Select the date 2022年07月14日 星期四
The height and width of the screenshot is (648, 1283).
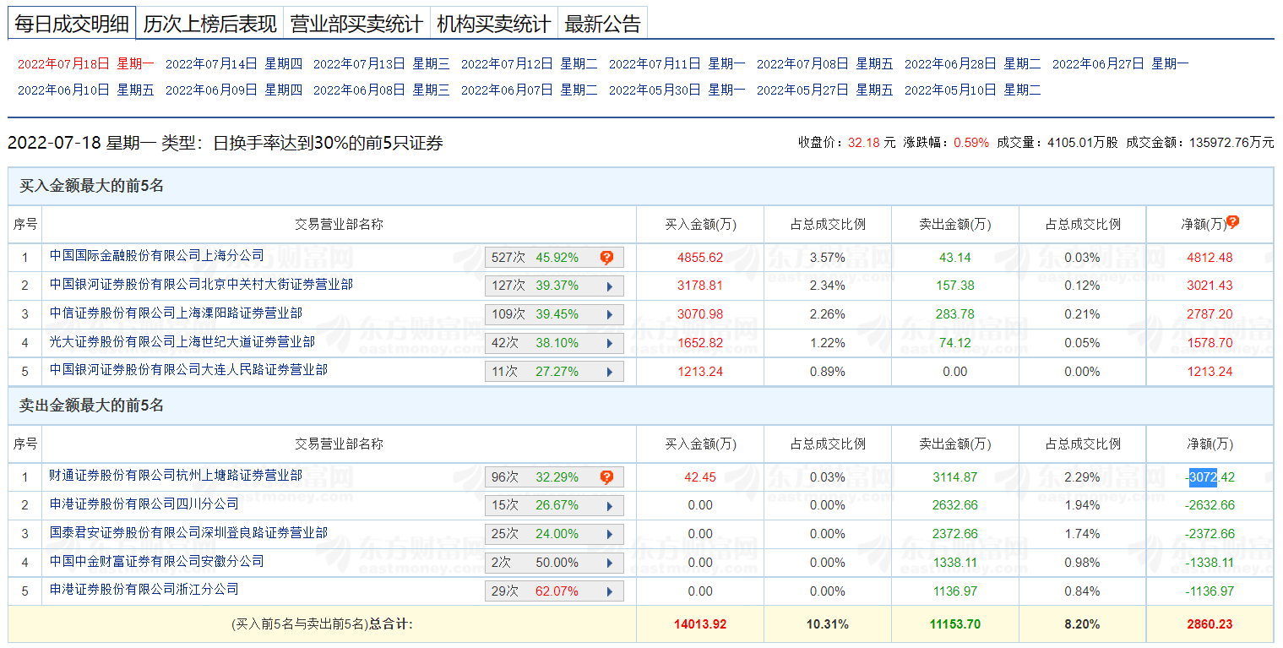point(233,63)
